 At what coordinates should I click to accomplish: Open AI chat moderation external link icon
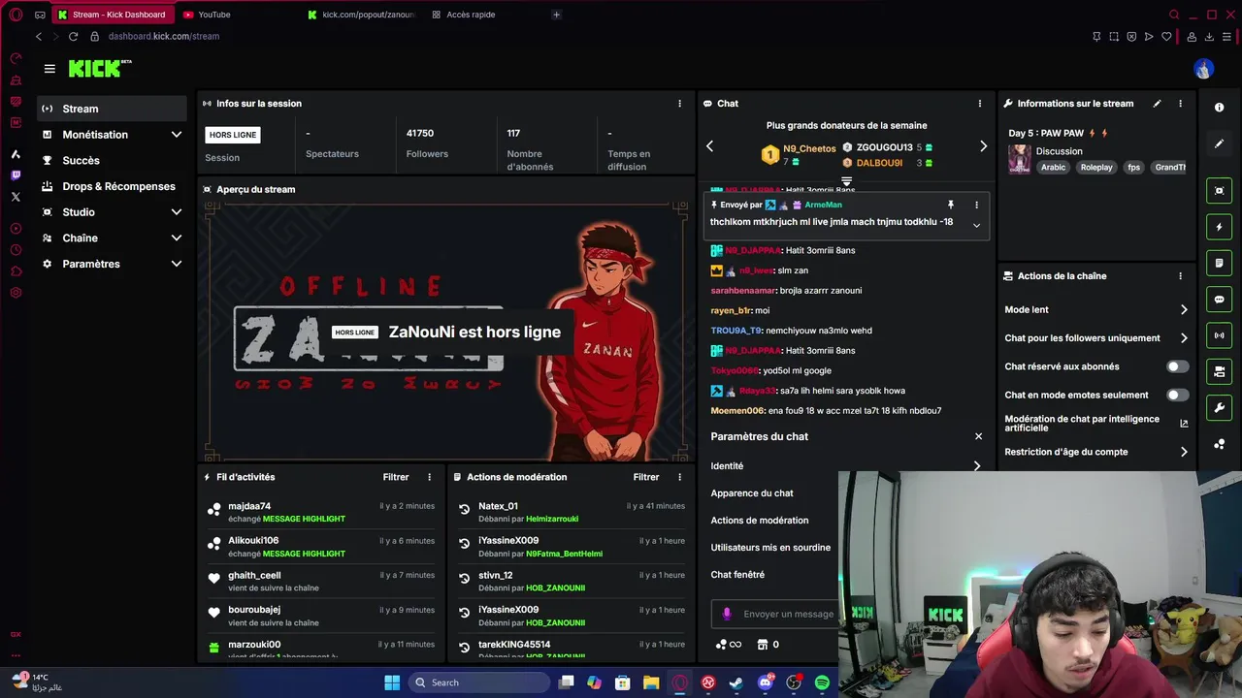tap(1184, 424)
